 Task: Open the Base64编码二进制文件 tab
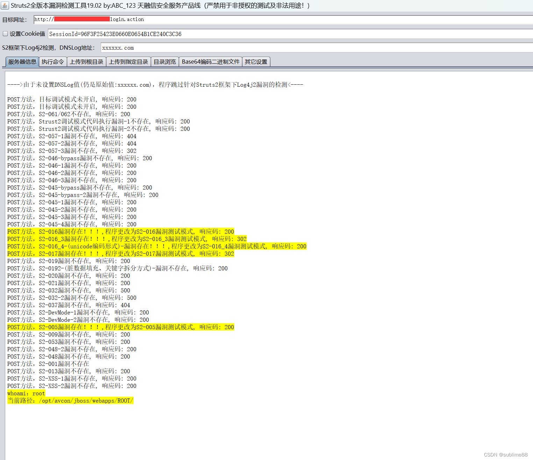coord(211,62)
